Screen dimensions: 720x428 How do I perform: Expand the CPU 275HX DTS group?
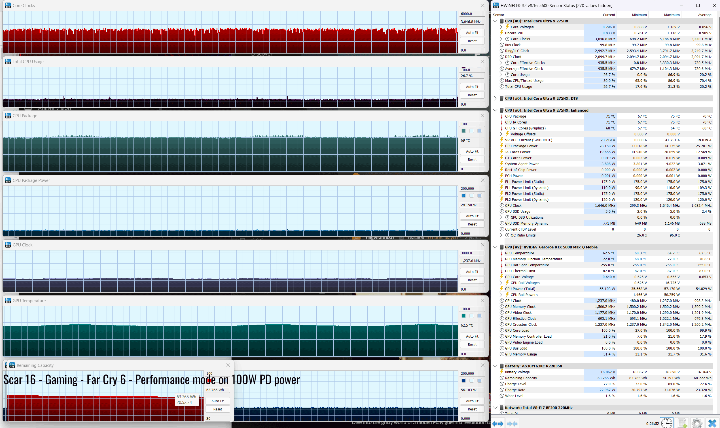pyautogui.click(x=495, y=98)
